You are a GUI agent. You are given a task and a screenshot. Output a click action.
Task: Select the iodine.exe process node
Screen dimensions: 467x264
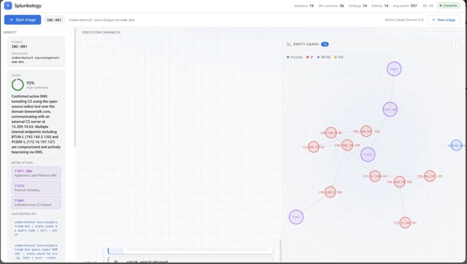click(456, 145)
